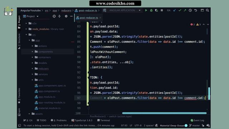This screenshot has width=229, height=129.
Task: Click the AngularYoutube breadcrumb
Action: [30, 10]
